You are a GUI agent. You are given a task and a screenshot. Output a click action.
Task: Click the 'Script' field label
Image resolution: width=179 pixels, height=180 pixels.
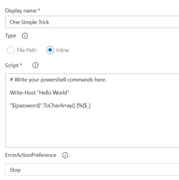point(12,66)
